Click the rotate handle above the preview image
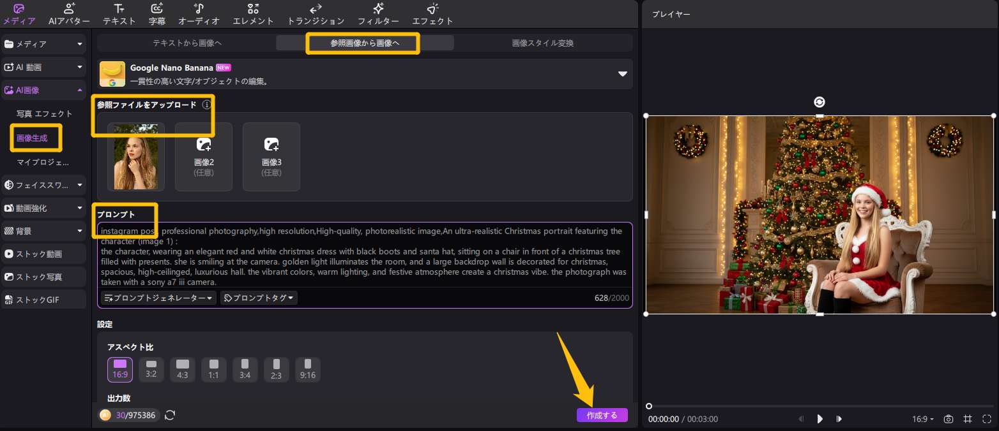 [x=820, y=102]
